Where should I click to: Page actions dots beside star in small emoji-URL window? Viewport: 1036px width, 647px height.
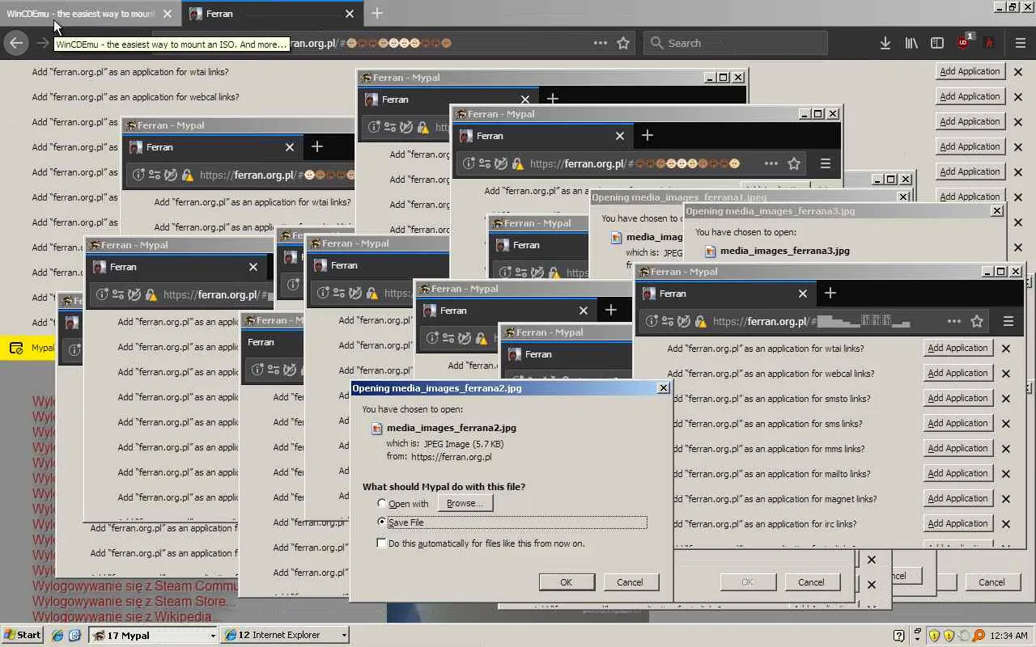(x=771, y=163)
